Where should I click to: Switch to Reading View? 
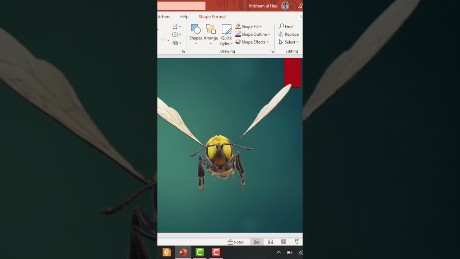284,242
